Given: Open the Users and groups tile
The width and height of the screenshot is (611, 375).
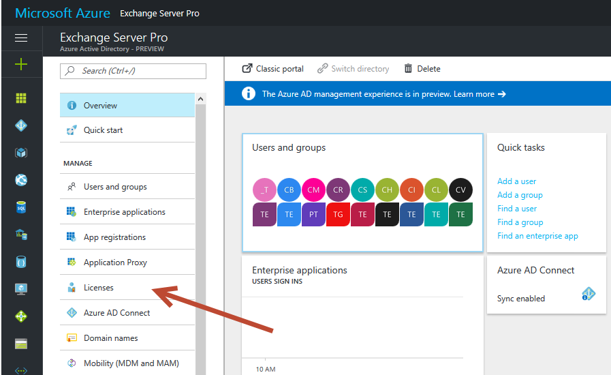Looking at the screenshot, I should 362,193.
